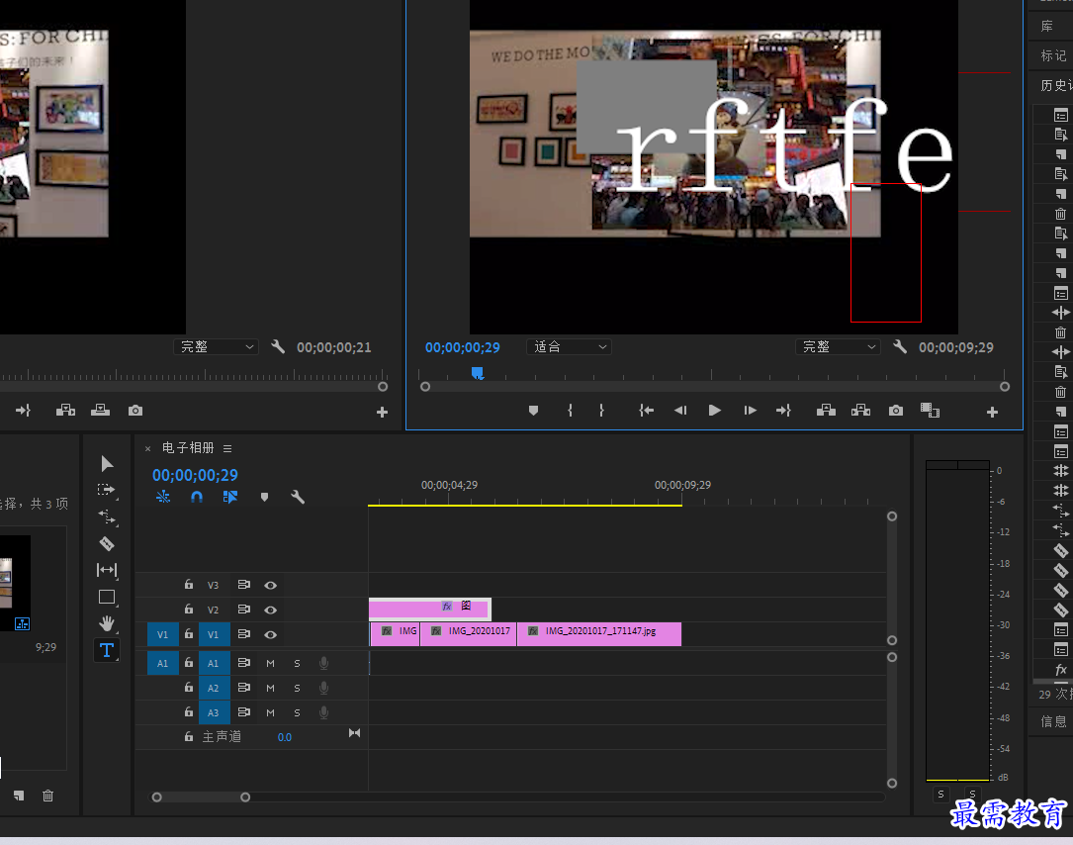
Task: Click the Extract button in Program Monitor
Action: (x=860, y=411)
